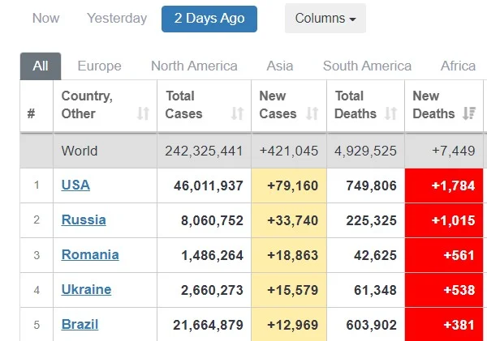Screen dimensions: 487x341
Task: Filter by the Asia tab
Action: tap(280, 66)
